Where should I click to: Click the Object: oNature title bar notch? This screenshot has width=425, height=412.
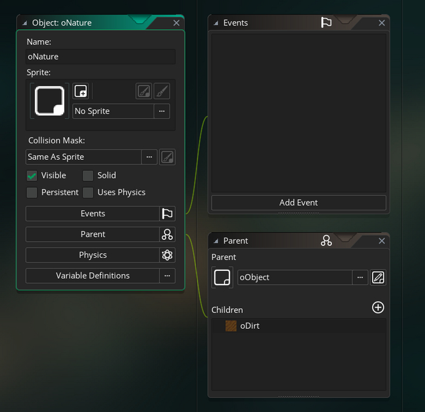(140, 19)
